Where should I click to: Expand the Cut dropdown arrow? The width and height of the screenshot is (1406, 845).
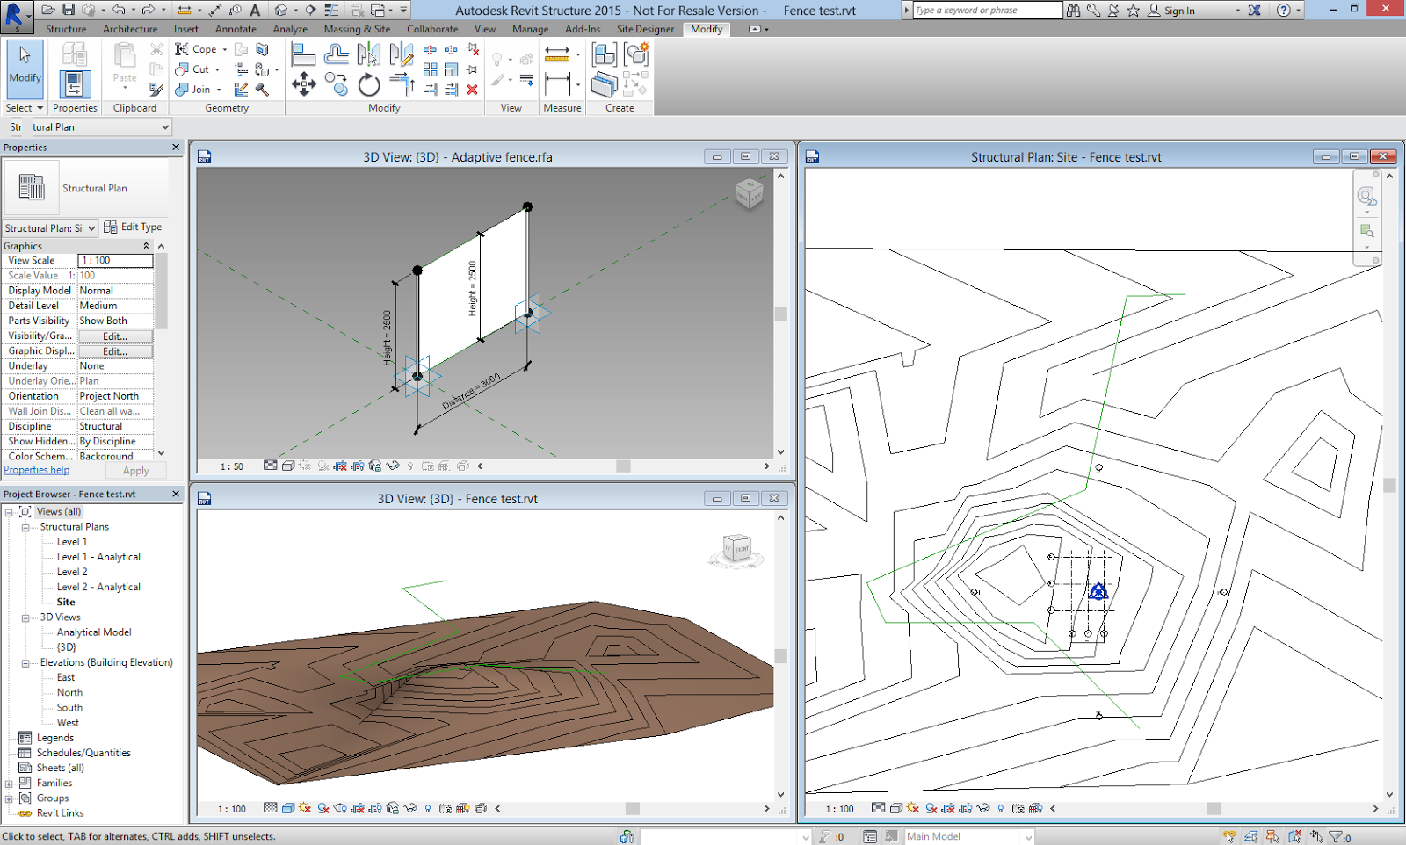coord(217,69)
